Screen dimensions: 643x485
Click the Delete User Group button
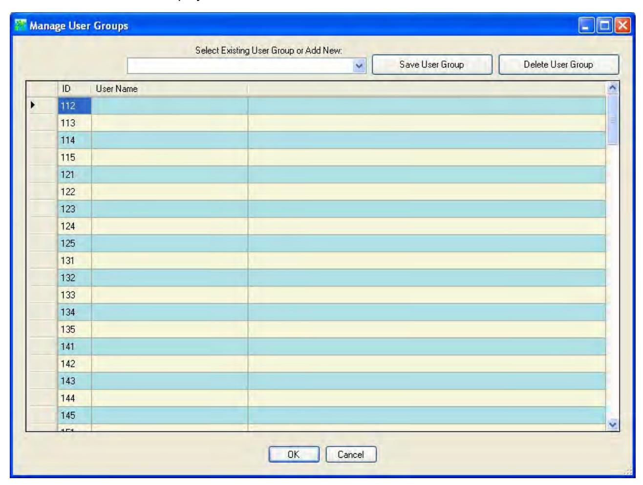point(558,64)
